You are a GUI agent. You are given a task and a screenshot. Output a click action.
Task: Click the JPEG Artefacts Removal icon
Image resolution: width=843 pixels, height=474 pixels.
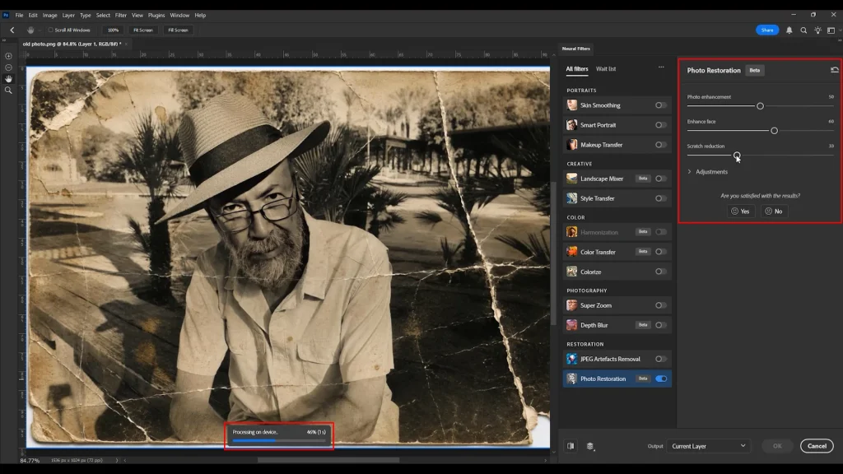click(x=571, y=359)
